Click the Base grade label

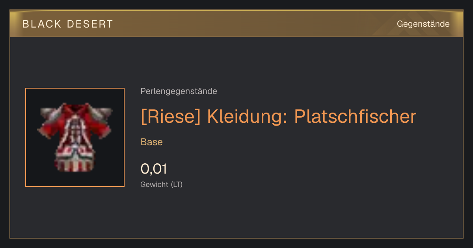click(152, 142)
